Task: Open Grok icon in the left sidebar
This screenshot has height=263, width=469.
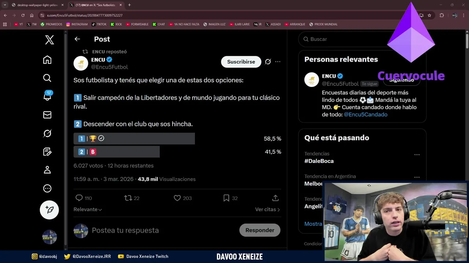Action: tap(47, 133)
